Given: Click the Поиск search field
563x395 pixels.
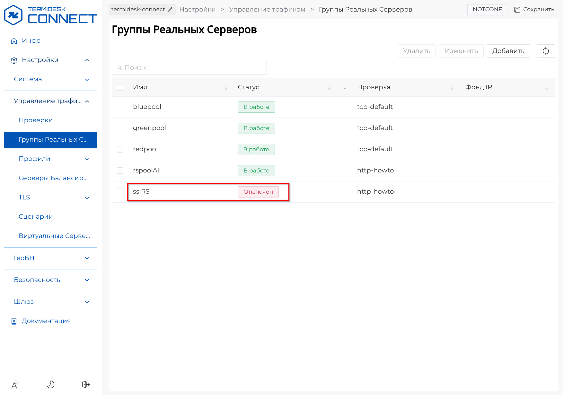Looking at the screenshot, I should [189, 68].
